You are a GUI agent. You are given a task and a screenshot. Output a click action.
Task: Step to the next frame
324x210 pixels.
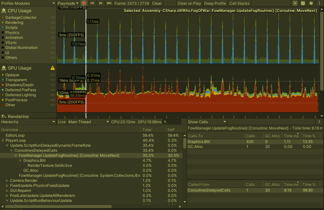pos(101,3)
